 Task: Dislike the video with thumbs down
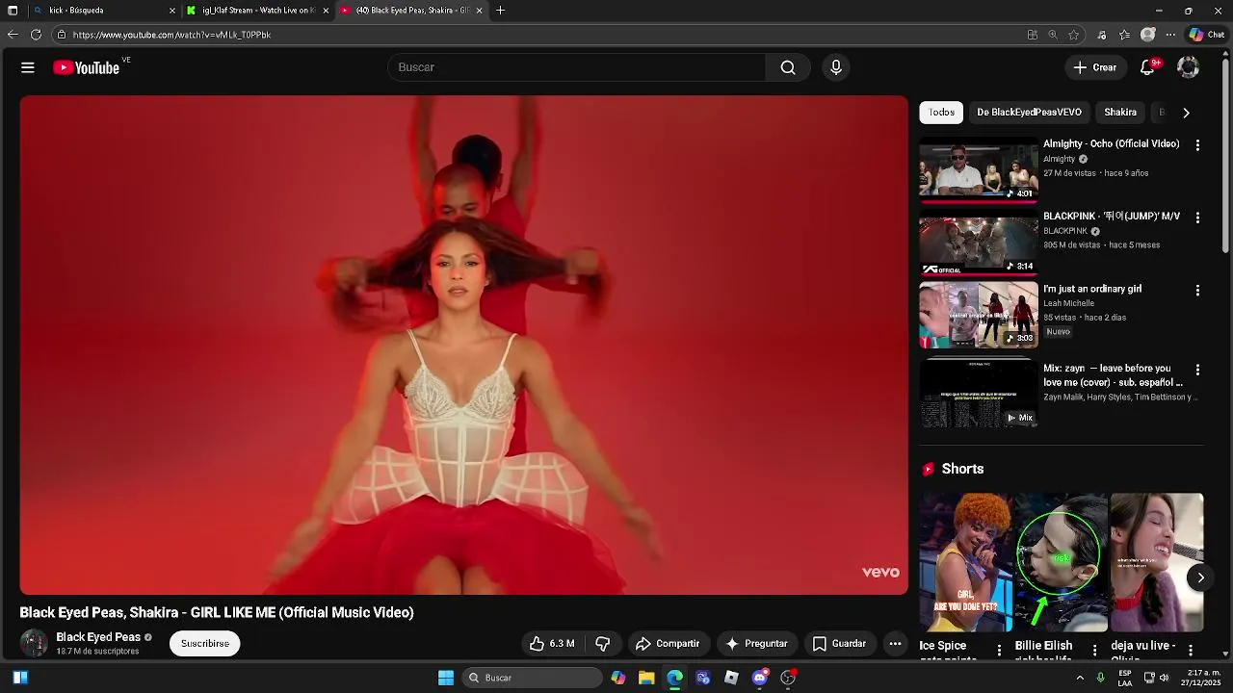[x=603, y=644]
